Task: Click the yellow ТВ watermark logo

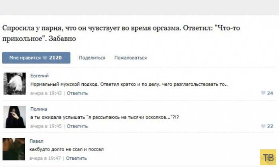Action: tap(268, 157)
